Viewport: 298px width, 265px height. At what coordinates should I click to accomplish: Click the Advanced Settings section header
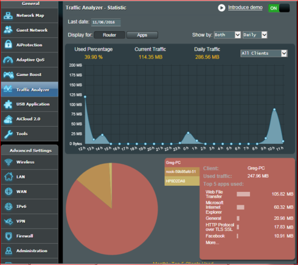(30, 150)
